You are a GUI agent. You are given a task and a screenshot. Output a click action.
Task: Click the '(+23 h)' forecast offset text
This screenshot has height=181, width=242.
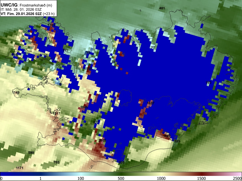click(48, 14)
